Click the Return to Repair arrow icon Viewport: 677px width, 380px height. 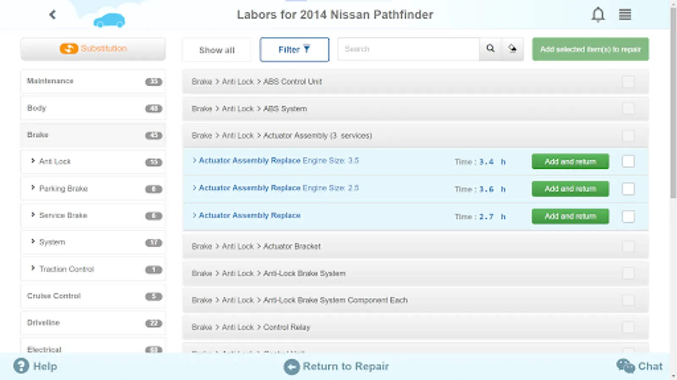(x=292, y=366)
